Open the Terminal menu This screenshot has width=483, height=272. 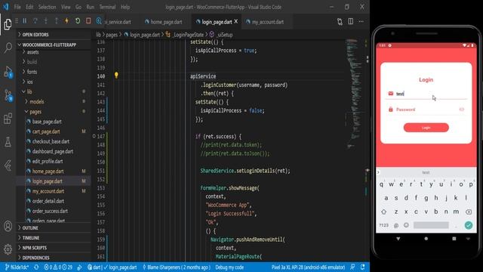click(x=107, y=7)
